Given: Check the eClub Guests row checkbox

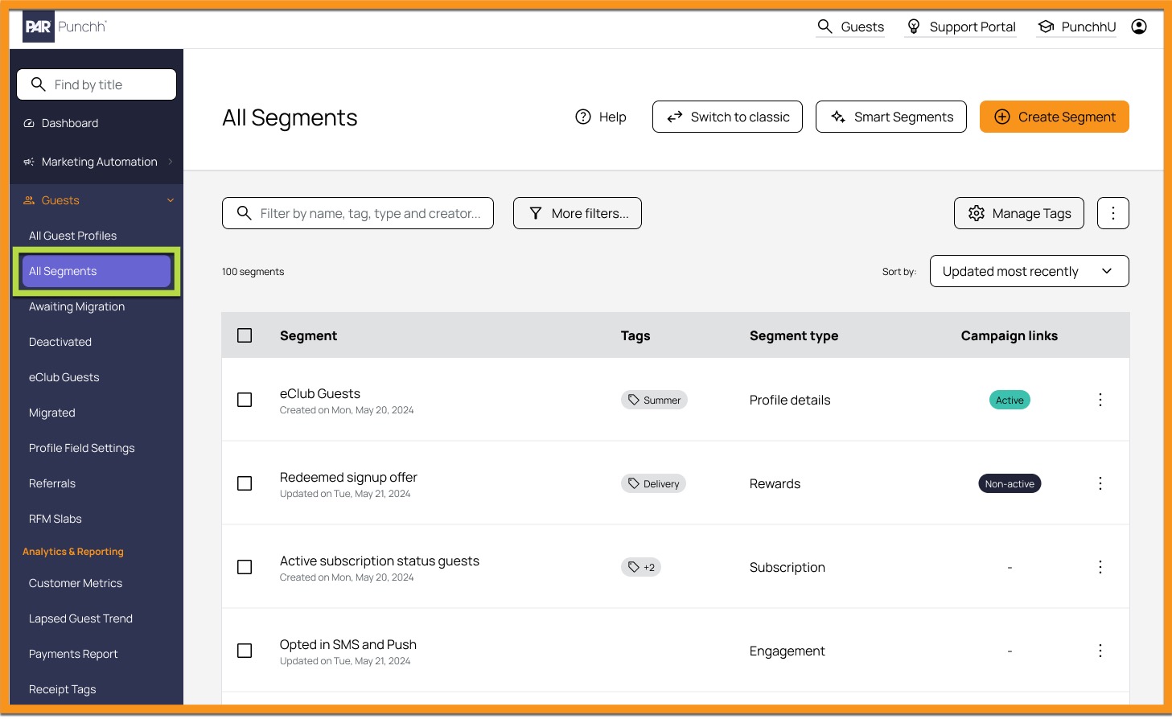Looking at the screenshot, I should click(245, 400).
